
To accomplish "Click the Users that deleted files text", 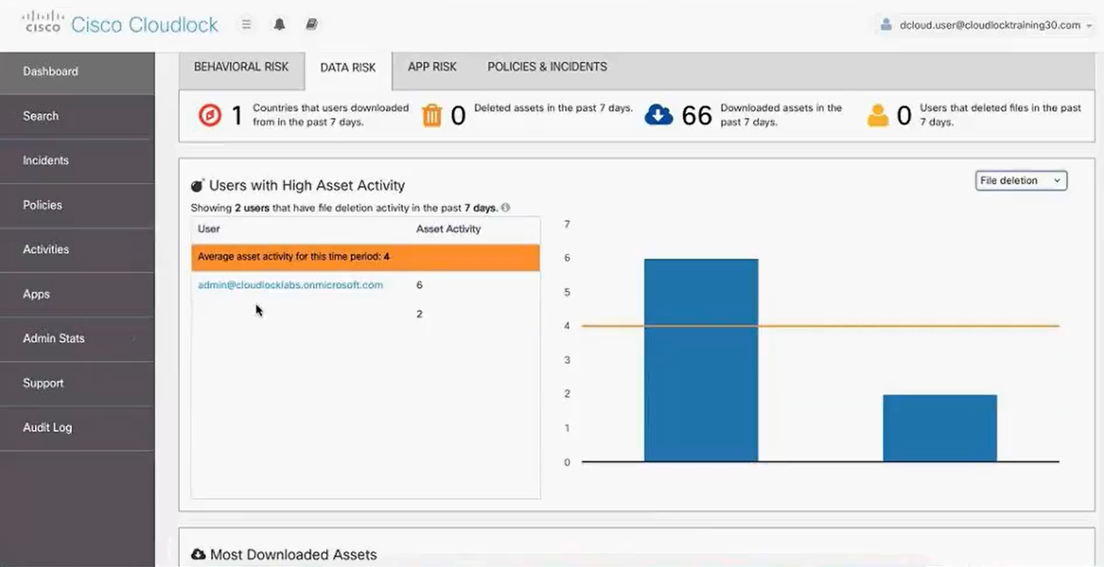I will 1001,115.
